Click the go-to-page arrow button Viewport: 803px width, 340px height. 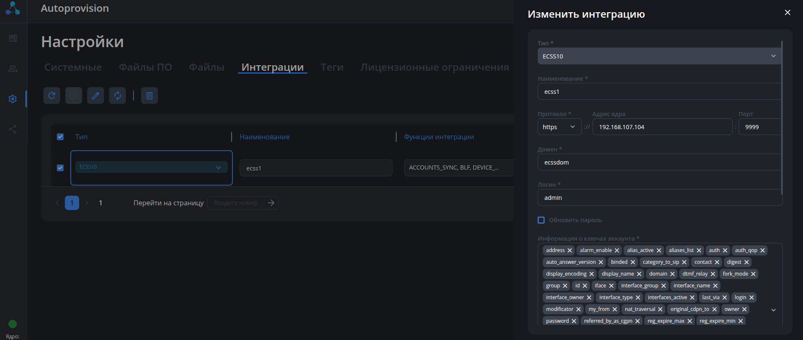[271, 203]
